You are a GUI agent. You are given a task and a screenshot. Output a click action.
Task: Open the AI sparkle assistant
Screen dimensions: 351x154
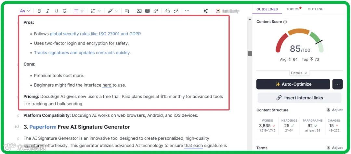205,11
